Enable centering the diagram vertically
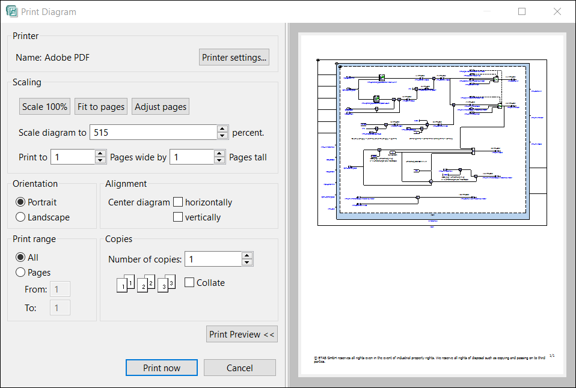576x388 pixels. (177, 217)
